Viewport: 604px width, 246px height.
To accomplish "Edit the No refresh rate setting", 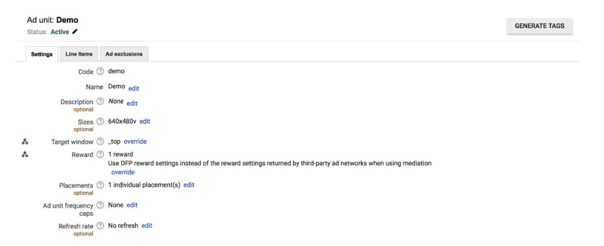I will point(147,226).
